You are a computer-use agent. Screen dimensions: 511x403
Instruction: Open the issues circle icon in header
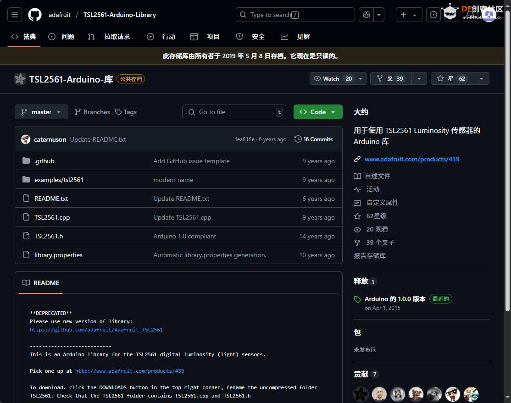tap(433, 15)
